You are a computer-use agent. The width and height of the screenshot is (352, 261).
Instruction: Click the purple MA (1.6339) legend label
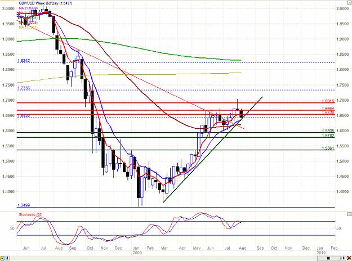click(28, 8)
